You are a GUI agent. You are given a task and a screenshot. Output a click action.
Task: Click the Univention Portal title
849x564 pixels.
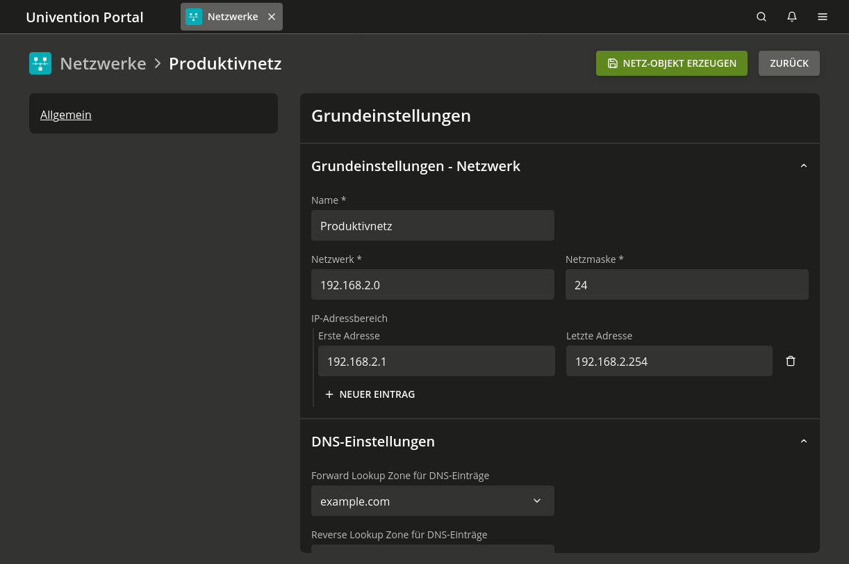coord(84,17)
